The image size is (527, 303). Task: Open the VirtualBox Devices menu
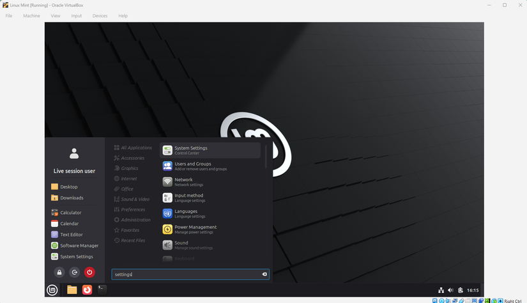(x=100, y=16)
